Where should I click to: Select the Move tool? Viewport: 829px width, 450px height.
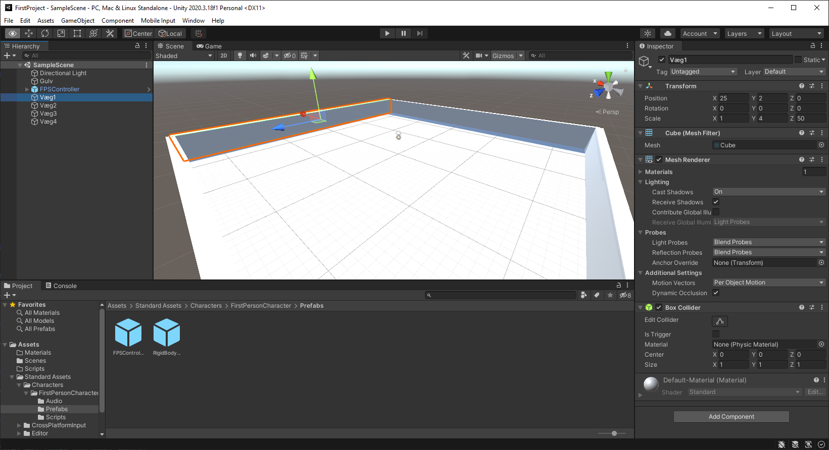[x=29, y=33]
